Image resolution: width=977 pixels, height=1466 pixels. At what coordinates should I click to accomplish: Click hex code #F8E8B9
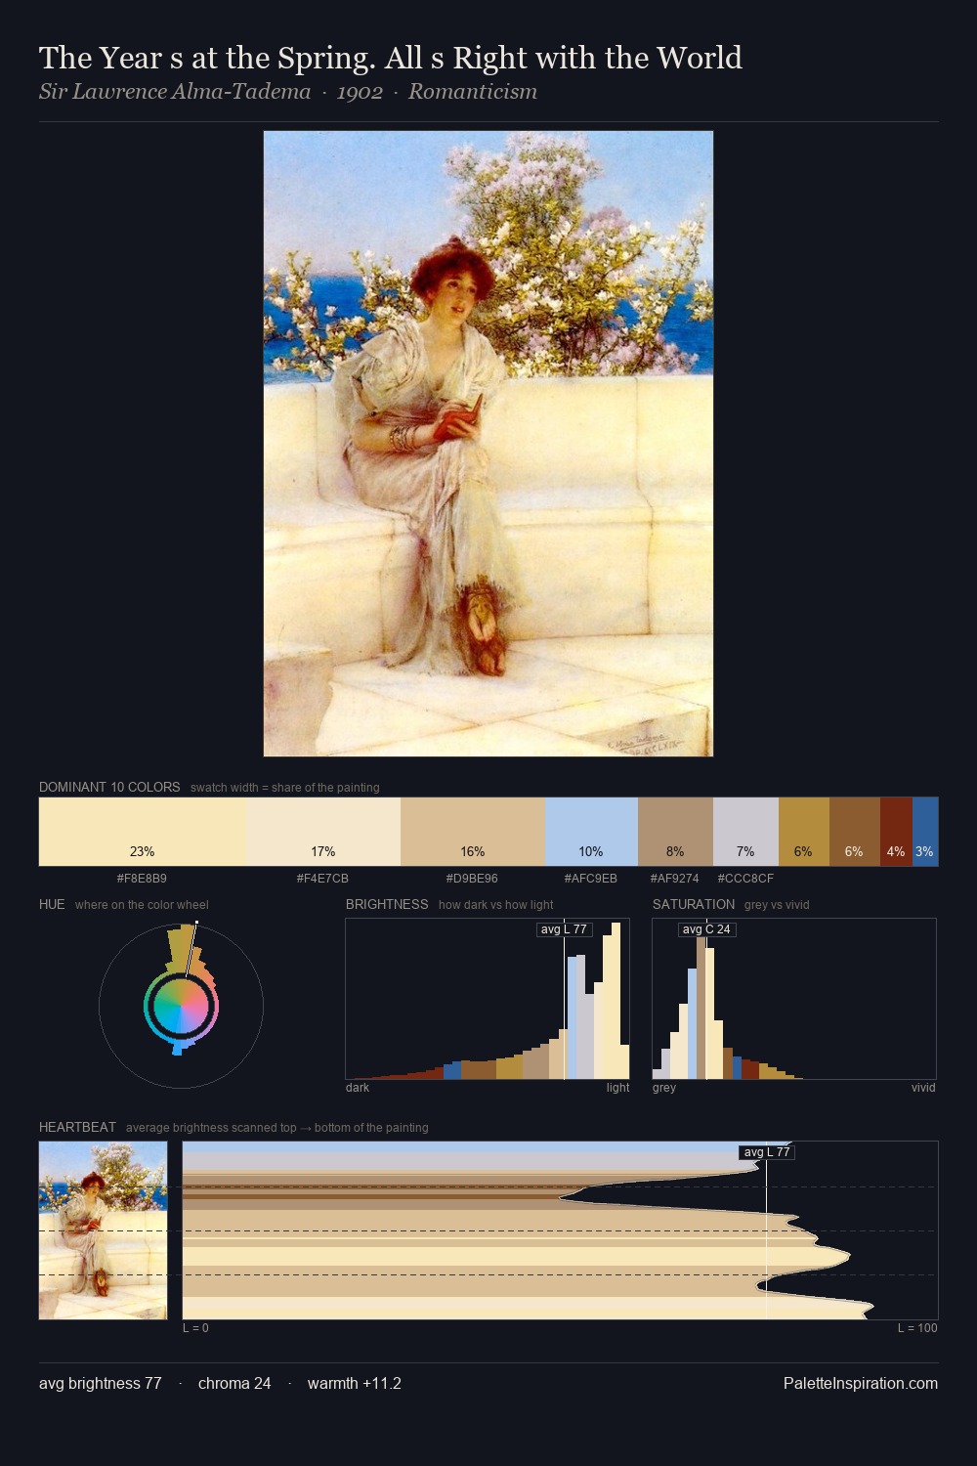coord(143,879)
